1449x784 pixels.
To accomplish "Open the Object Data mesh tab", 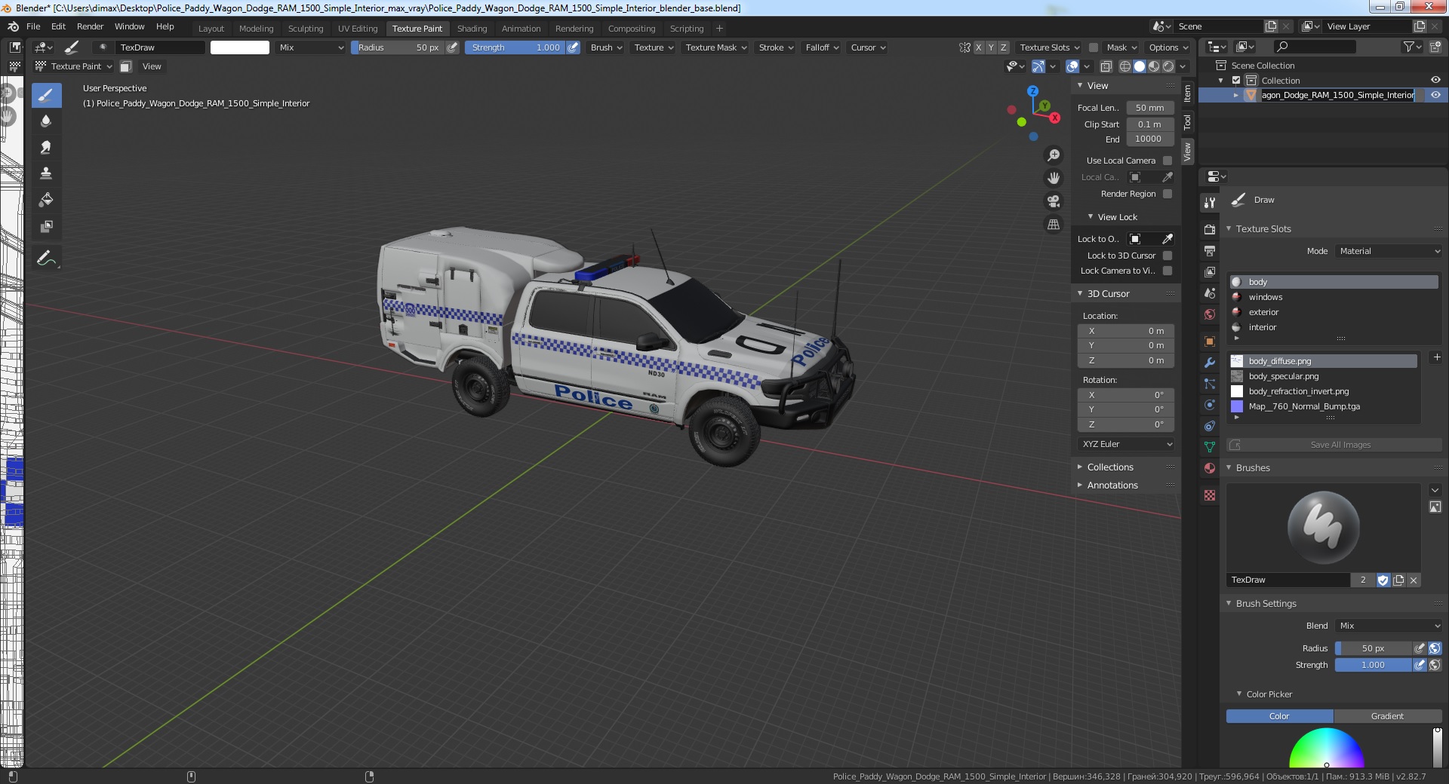I will [x=1210, y=447].
